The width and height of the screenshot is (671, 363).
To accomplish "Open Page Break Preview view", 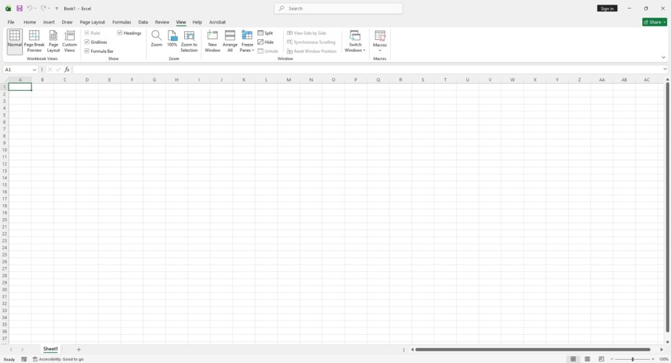I will pos(34,41).
